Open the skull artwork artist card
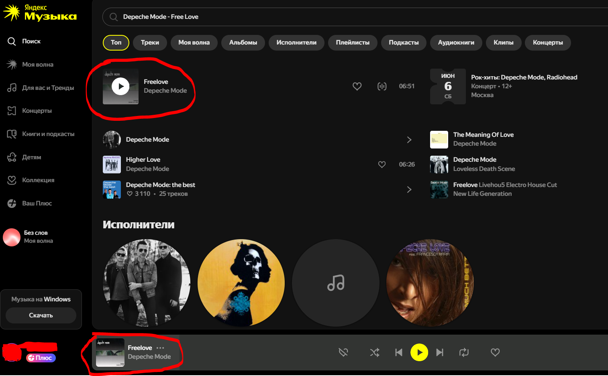608x376 pixels. pos(241,283)
